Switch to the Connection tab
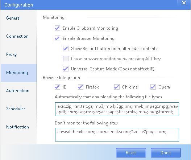The height and width of the screenshot is (160, 191). [18, 36]
